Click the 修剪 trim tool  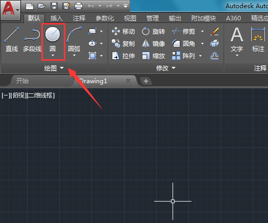coord(183,32)
